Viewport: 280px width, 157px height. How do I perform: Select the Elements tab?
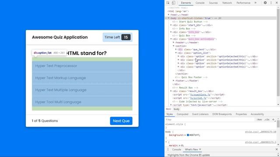185,3
